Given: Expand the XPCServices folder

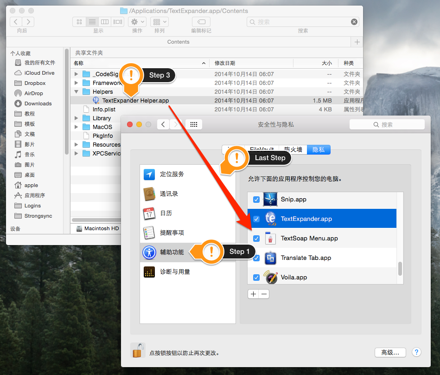Looking at the screenshot, I should click(76, 153).
